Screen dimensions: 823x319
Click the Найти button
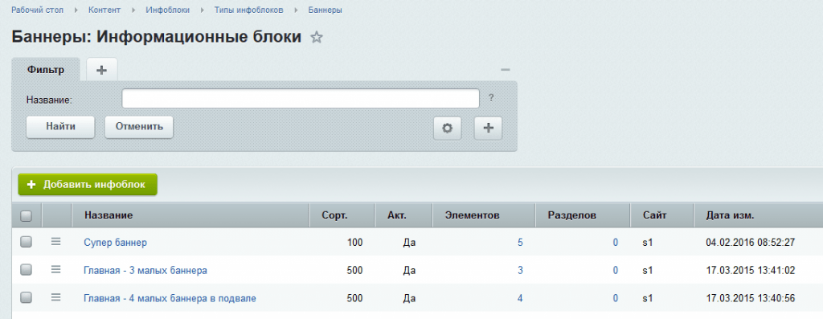tap(60, 127)
